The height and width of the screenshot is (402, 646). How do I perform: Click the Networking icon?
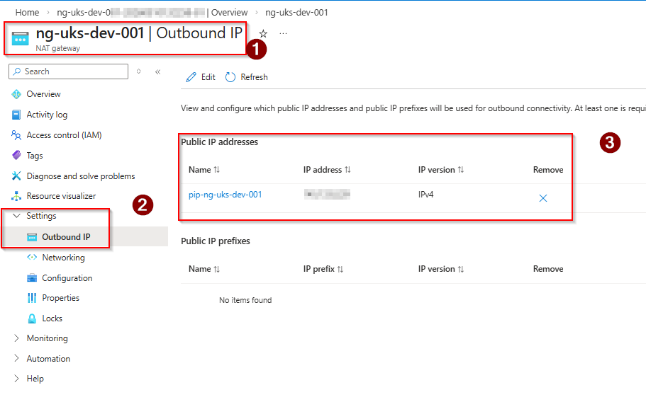tap(32, 258)
